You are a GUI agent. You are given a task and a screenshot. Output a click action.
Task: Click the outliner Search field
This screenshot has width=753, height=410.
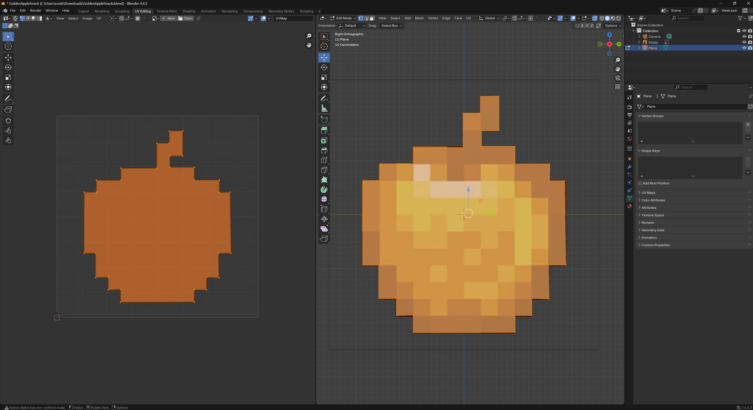687,18
